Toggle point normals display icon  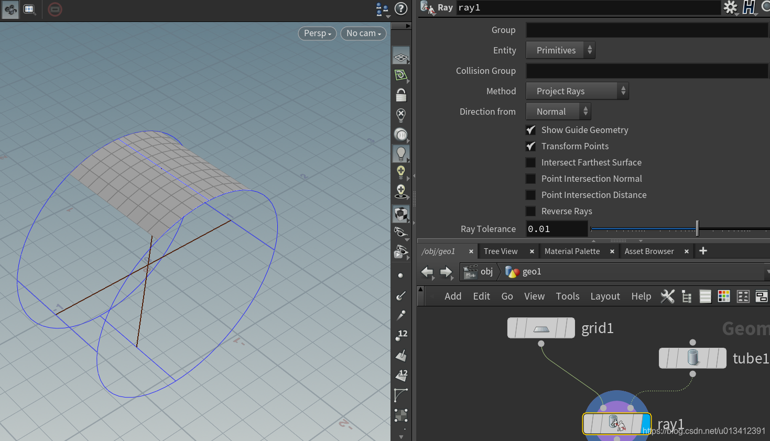click(401, 296)
